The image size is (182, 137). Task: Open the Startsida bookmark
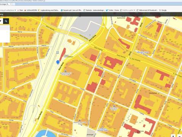pos(94,10)
